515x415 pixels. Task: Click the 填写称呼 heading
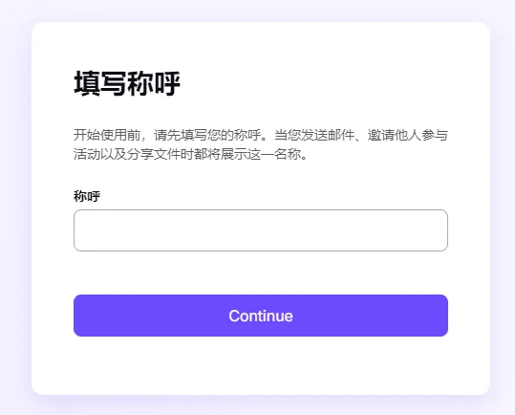[x=127, y=83]
